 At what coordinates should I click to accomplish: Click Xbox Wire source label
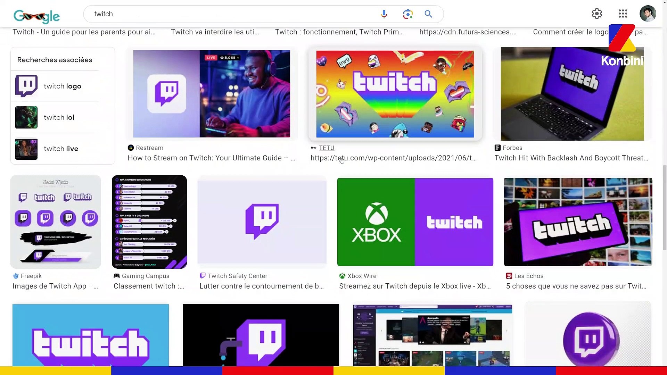362,276
